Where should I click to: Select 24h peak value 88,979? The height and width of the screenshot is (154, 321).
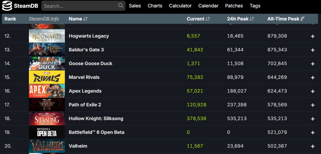[x=235, y=77]
